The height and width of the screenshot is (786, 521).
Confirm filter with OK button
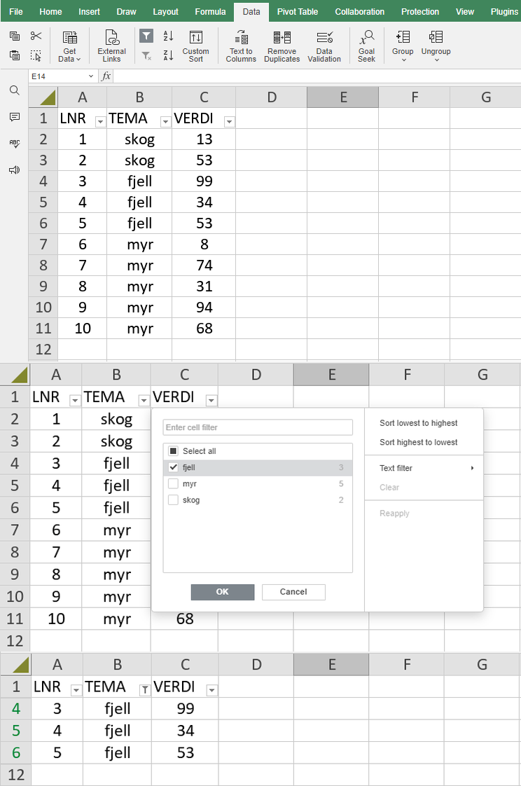click(x=223, y=592)
